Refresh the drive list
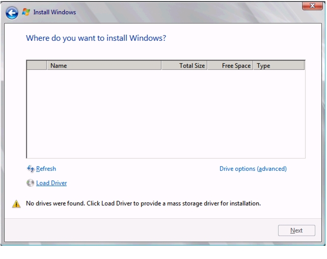 [x=46, y=169]
